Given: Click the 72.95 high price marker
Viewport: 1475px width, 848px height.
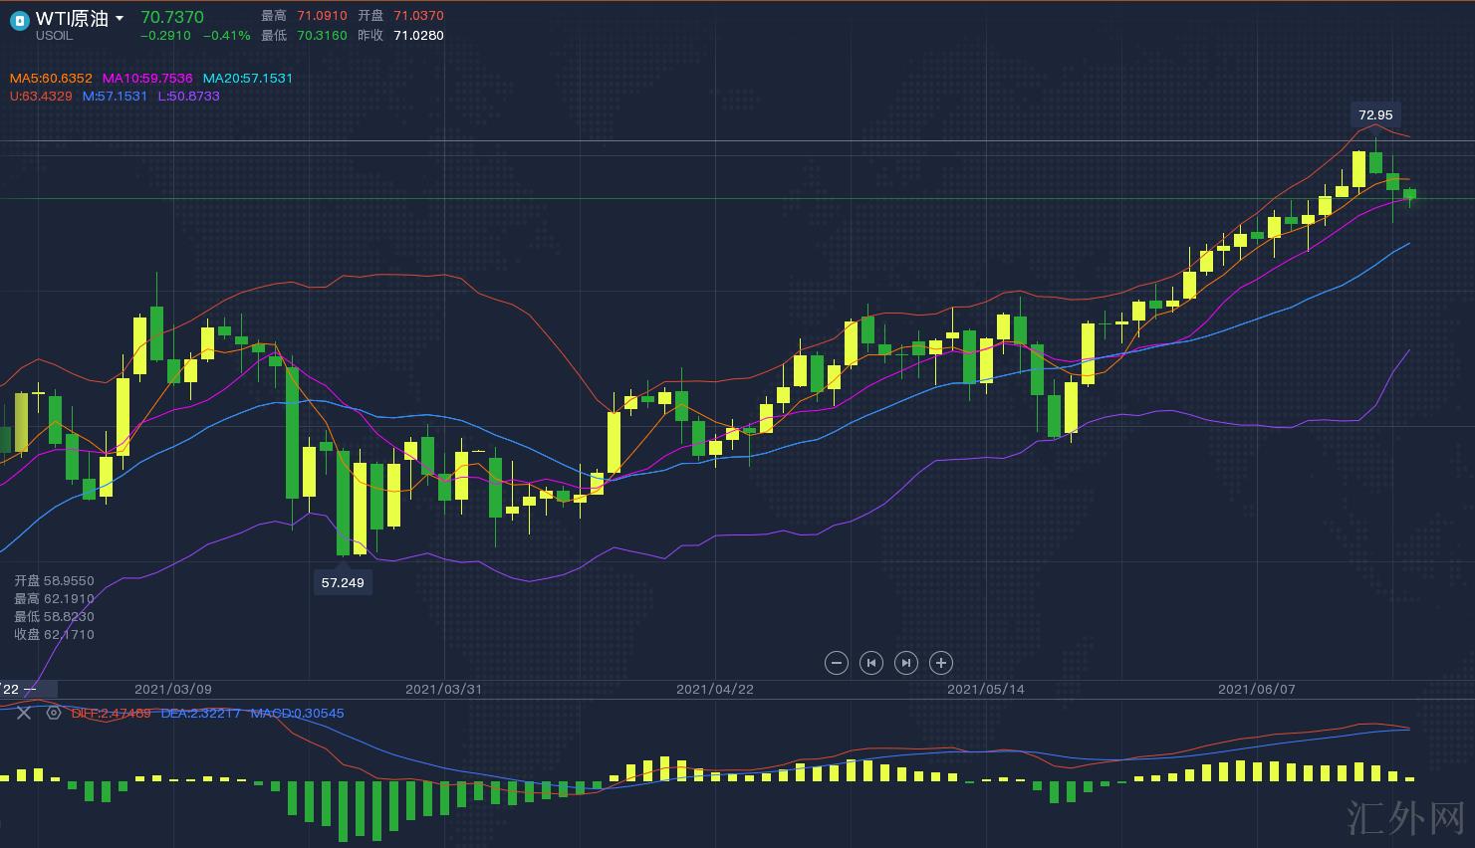Looking at the screenshot, I should [x=1375, y=114].
